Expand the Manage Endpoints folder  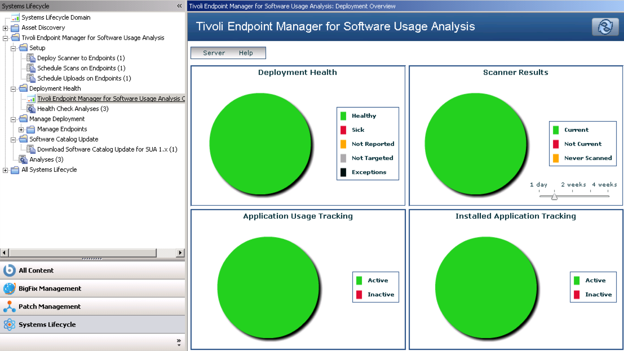[21, 129]
